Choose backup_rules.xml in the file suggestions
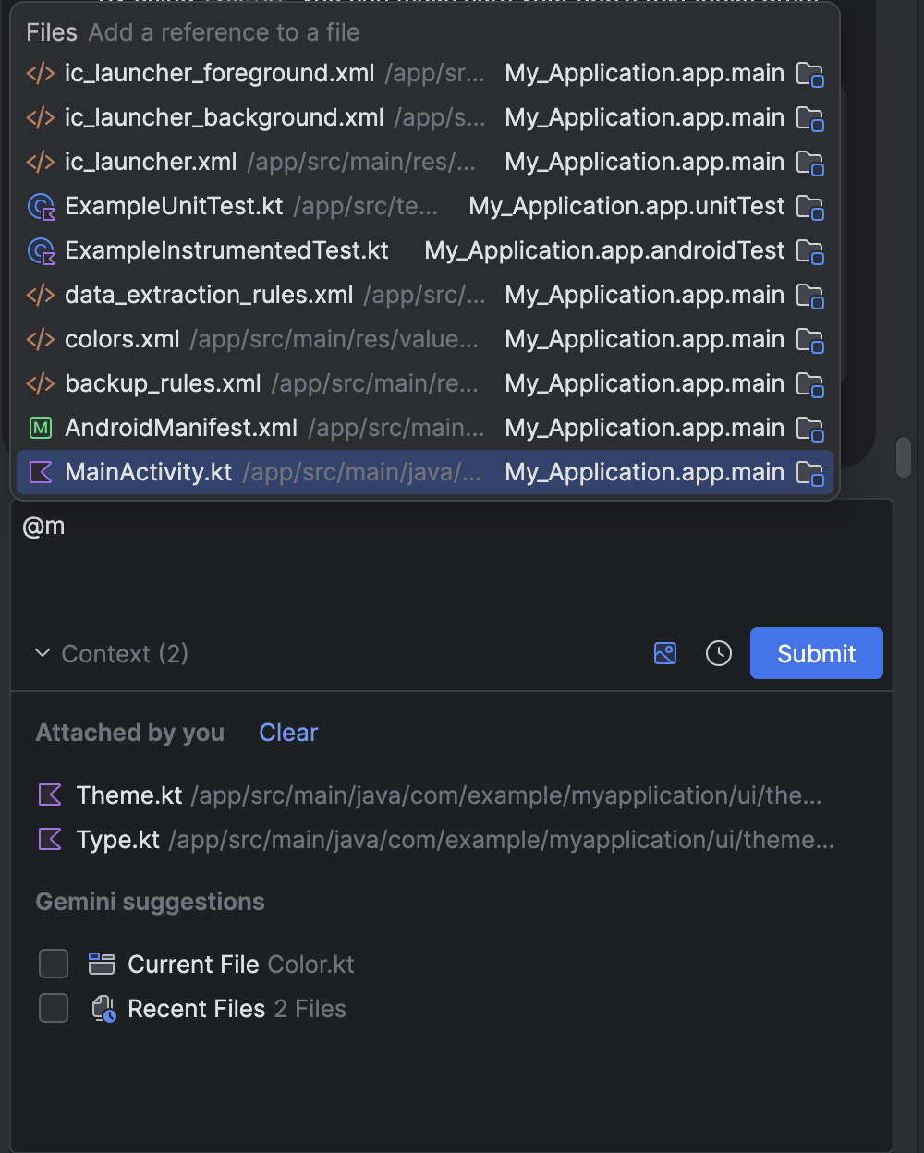This screenshot has width=924, height=1153. click(163, 383)
